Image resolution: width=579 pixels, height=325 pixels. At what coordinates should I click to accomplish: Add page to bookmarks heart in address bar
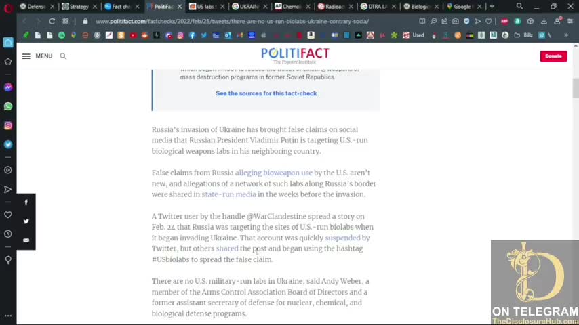click(x=489, y=22)
